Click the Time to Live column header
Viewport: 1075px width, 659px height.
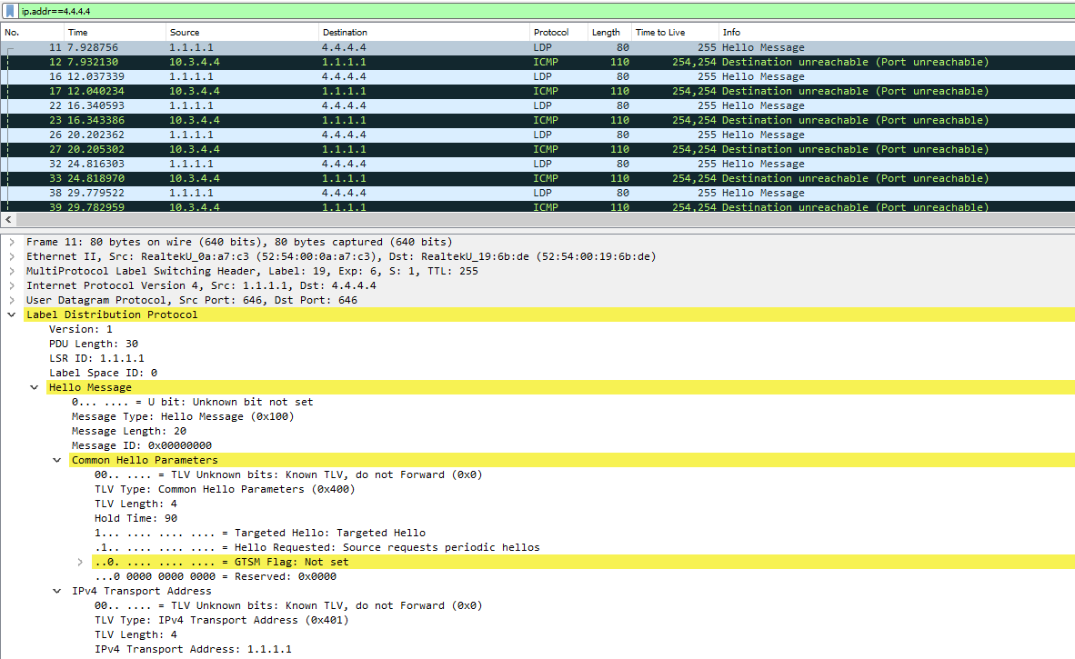click(660, 33)
